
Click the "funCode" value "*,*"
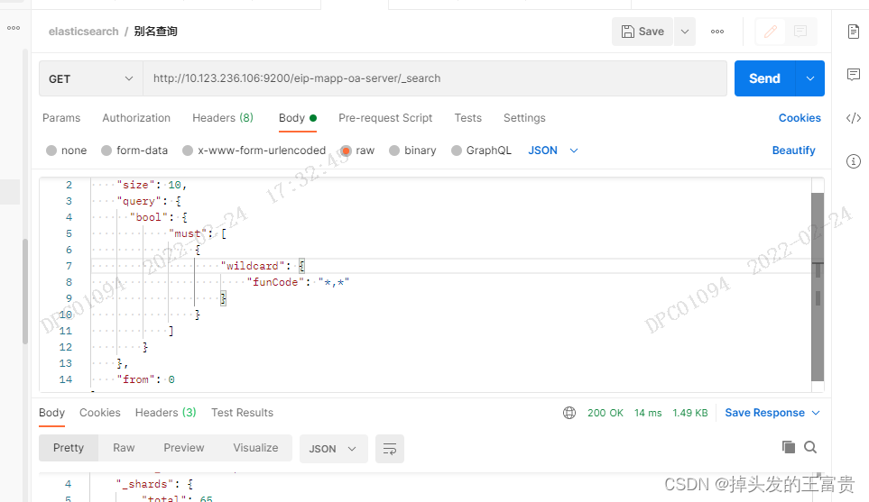[334, 282]
